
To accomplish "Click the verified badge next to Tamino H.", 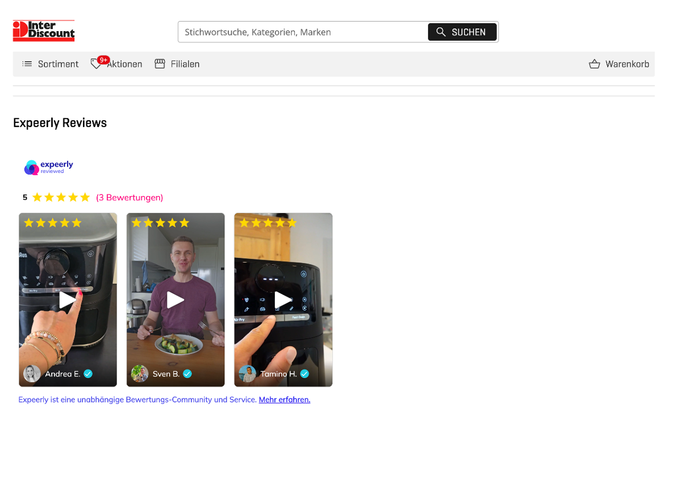I will pos(304,374).
